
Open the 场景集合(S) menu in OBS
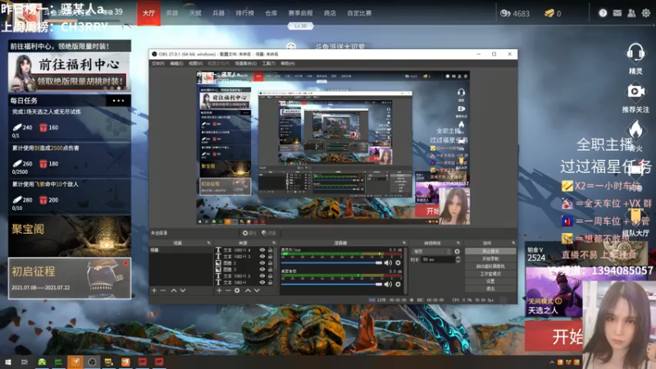click(x=245, y=64)
